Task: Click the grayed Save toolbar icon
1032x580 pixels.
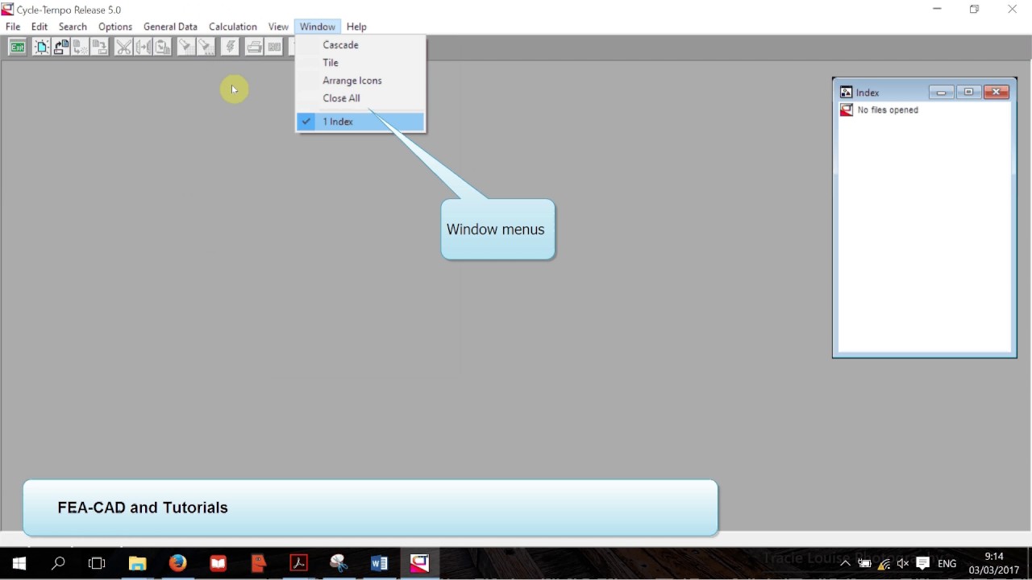Action: pyautogui.click(x=100, y=47)
